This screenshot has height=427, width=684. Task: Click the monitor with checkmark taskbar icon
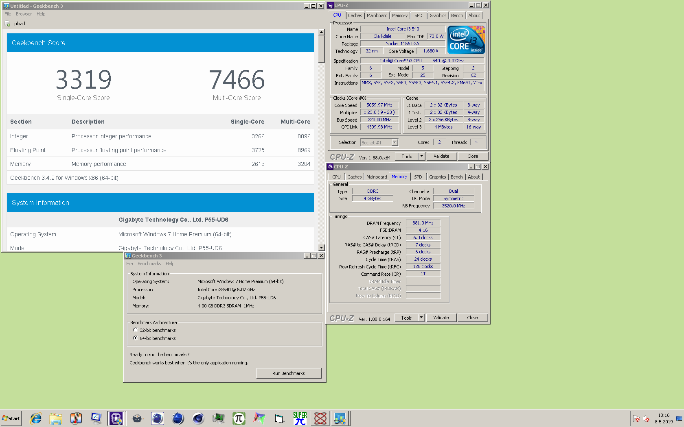pos(96,418)
